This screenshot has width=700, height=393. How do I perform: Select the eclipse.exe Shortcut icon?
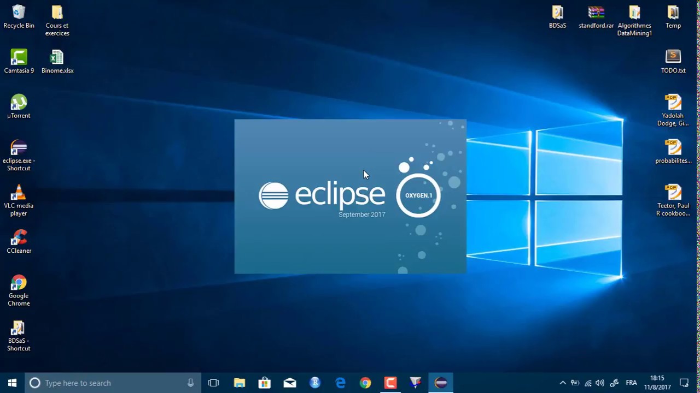coord(19,156)
